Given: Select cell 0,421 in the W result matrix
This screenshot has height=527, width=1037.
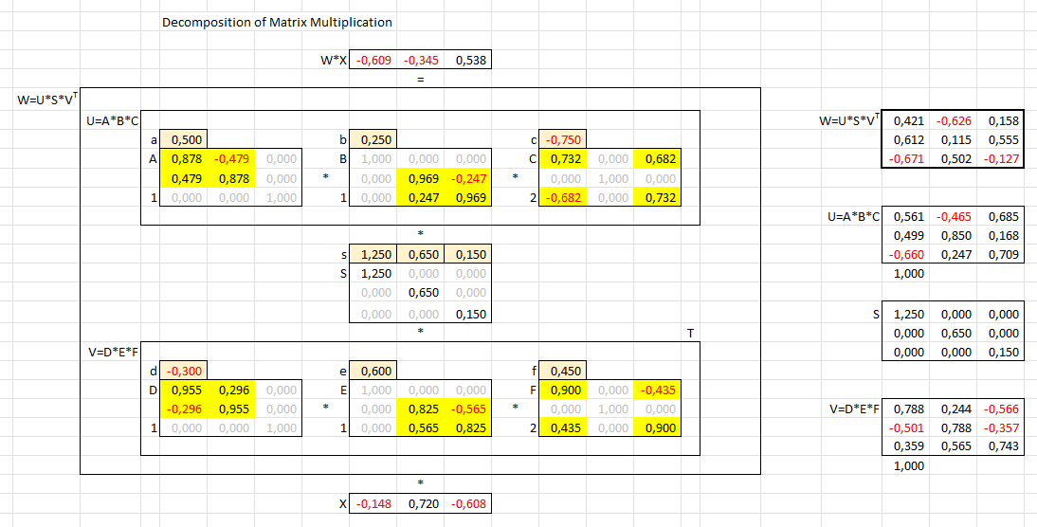Looking at the screenshot, I should [x=906, y=121].
